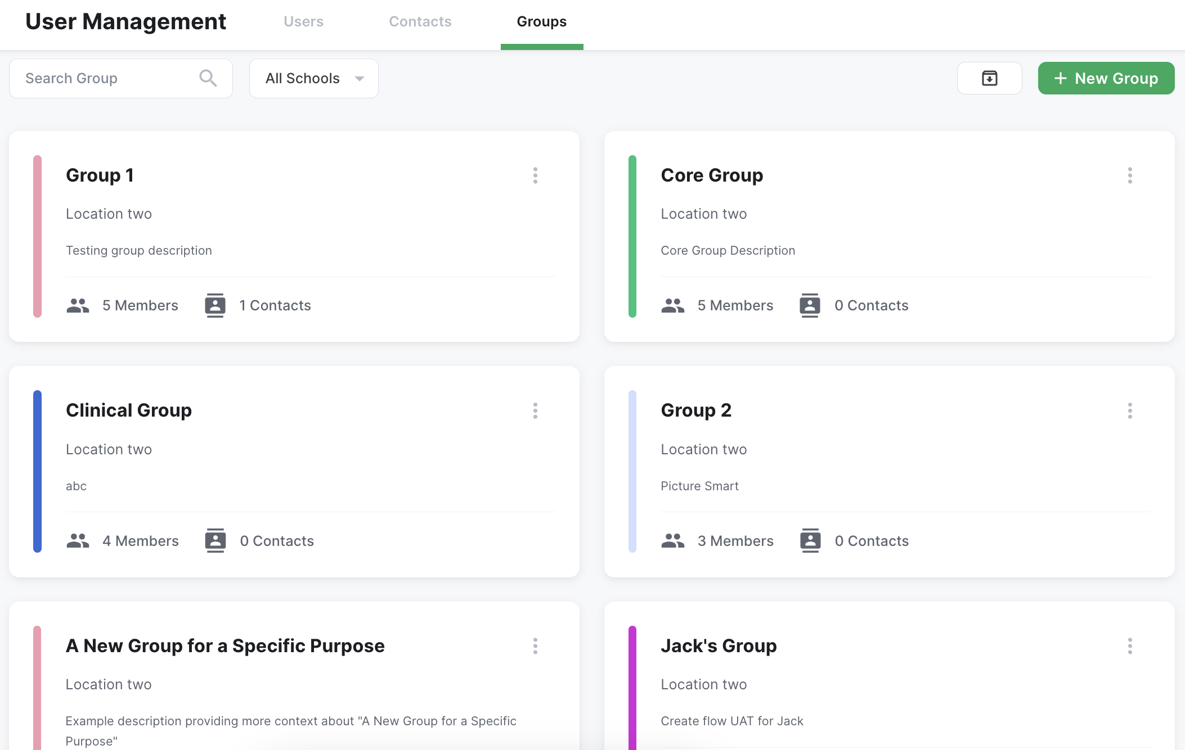
Task: Click 'Testing group description' text
Action: point(139,251)
